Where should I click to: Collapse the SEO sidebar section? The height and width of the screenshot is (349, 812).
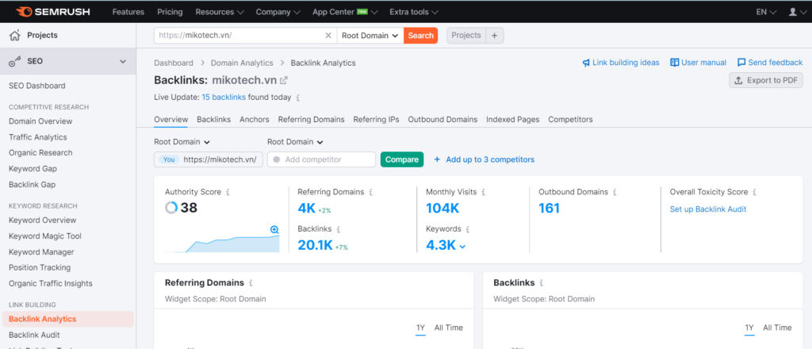click(x=123, y=61)
